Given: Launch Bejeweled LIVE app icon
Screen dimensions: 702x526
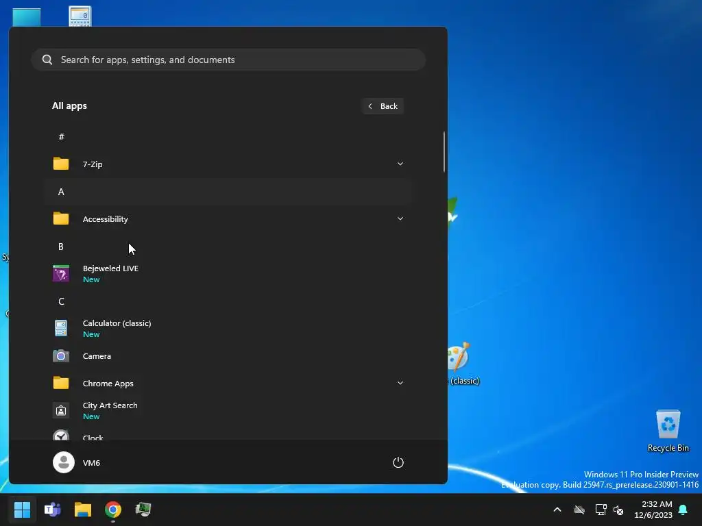Looking at the screenshot, I should (61, 273).
